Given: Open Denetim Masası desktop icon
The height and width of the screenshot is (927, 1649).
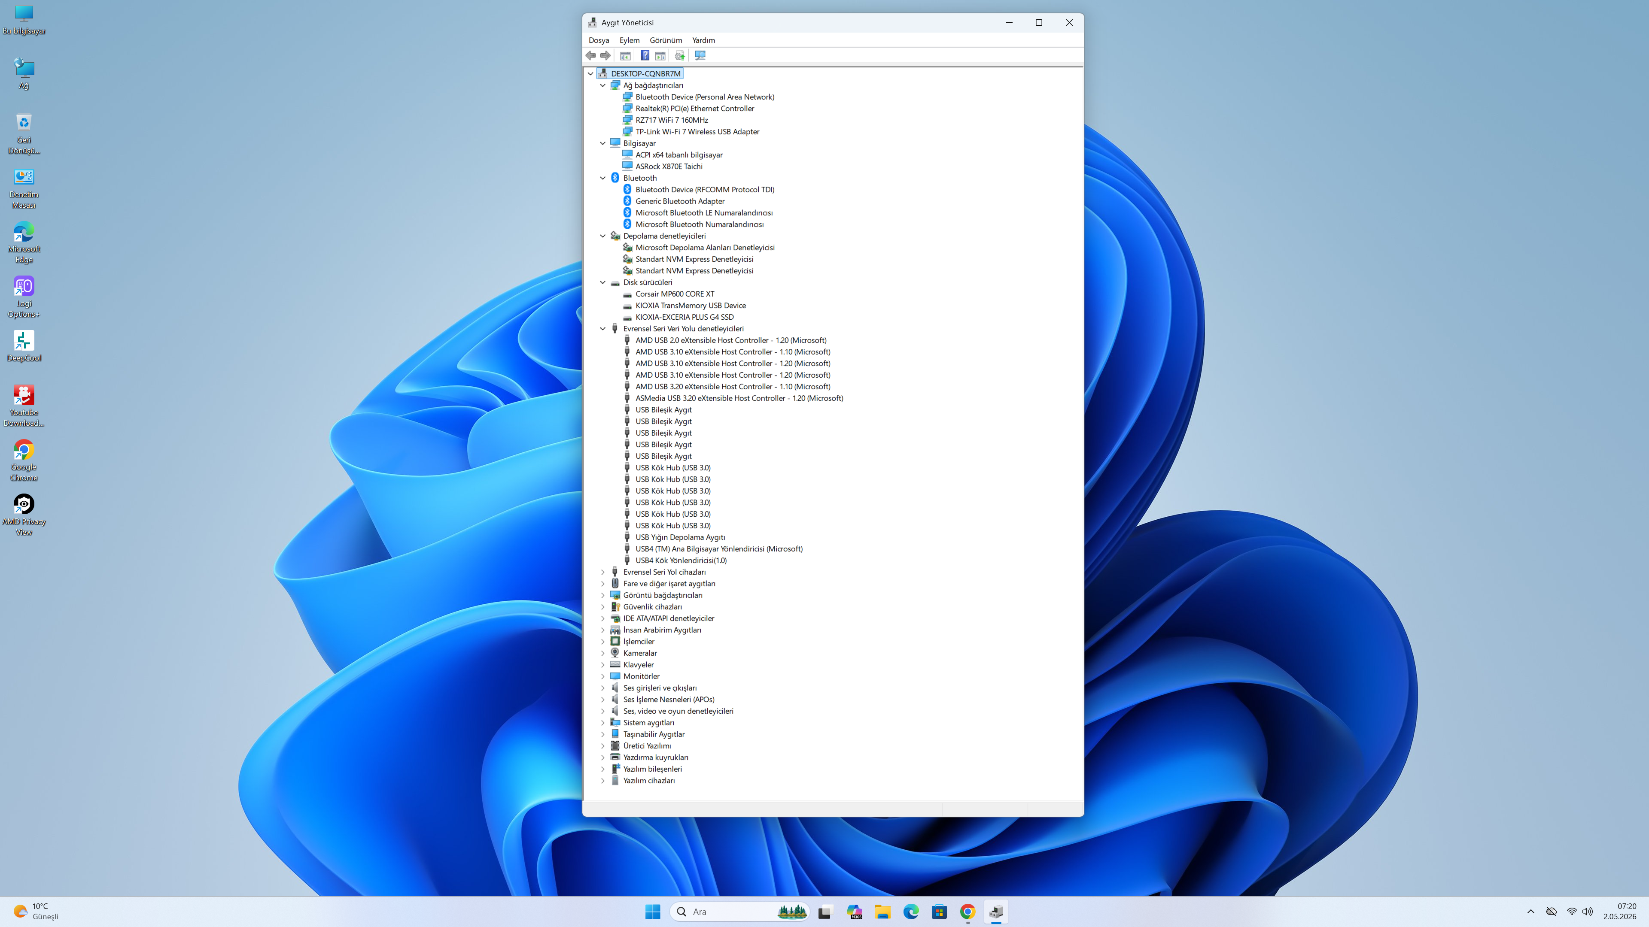Looking at the screenshot, I should point(24,188).
